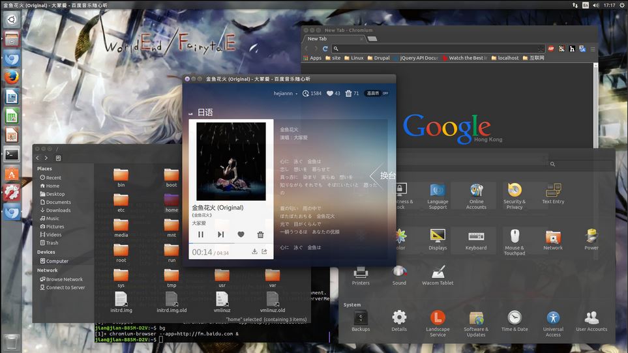Launch Firefox from Ubuntu launcher
Screen dimensions: 628x353
pyautogui.click(x=12, y=77)
